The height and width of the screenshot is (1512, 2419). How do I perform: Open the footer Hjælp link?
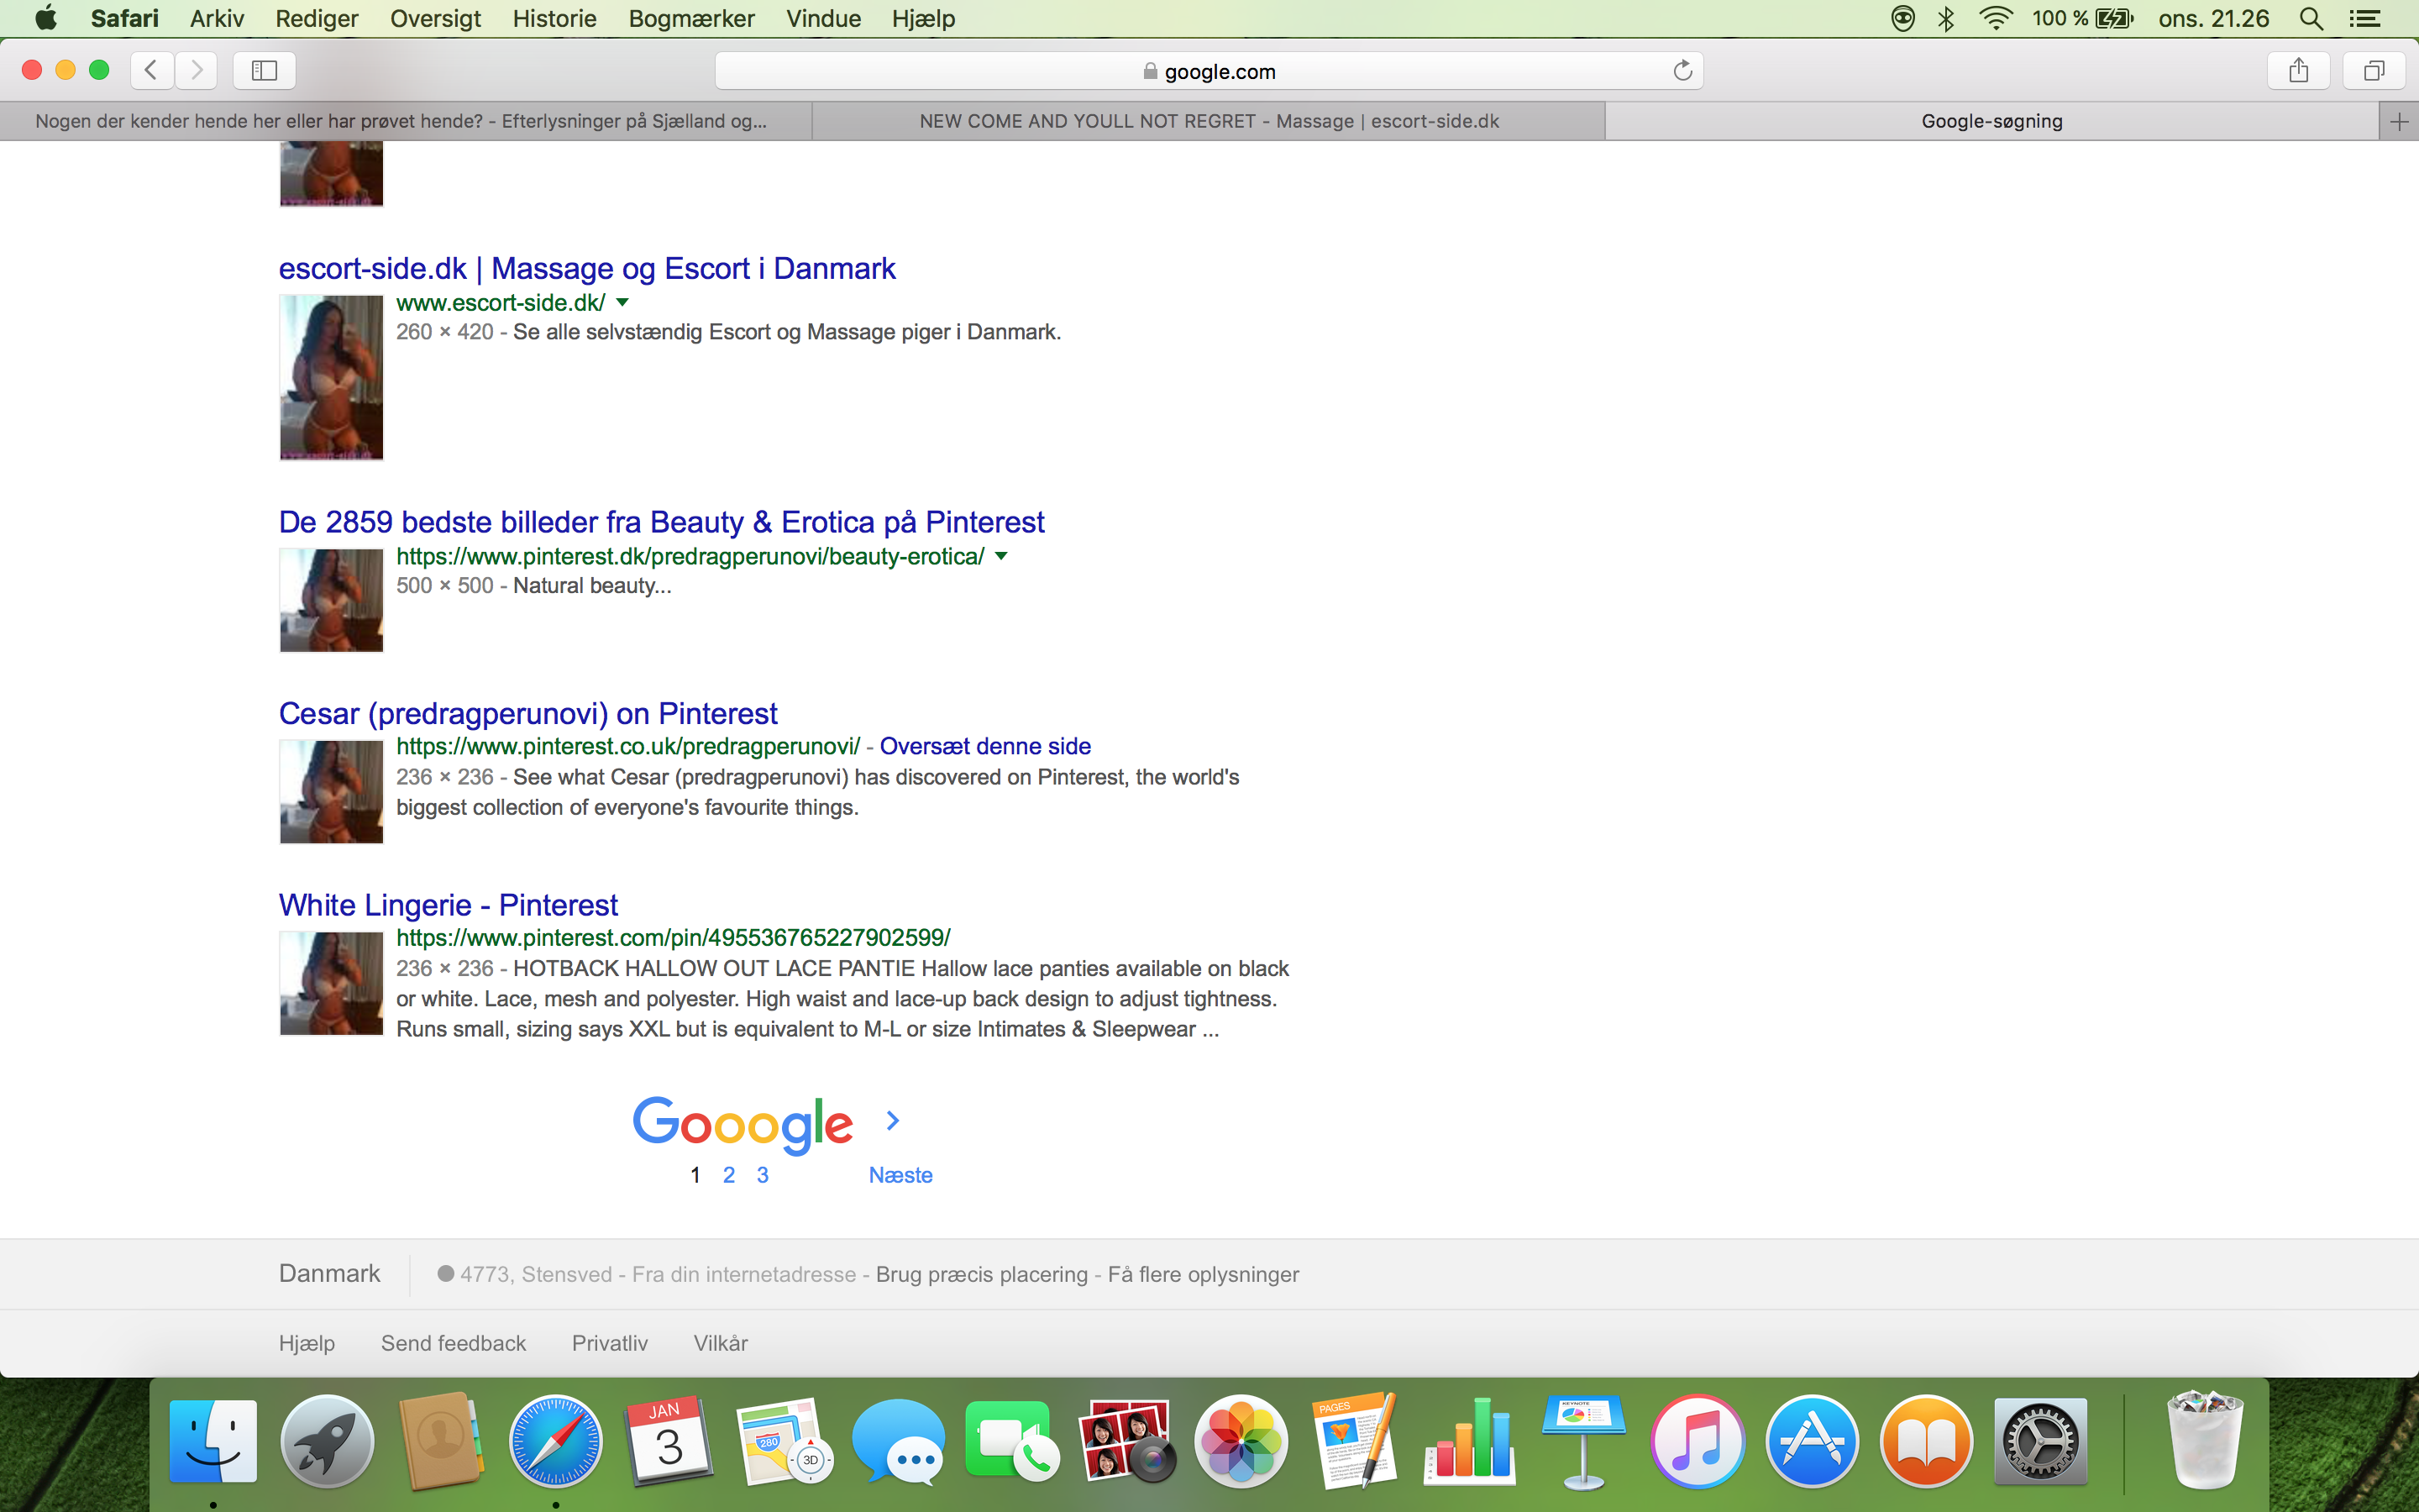pos(307,1343)
